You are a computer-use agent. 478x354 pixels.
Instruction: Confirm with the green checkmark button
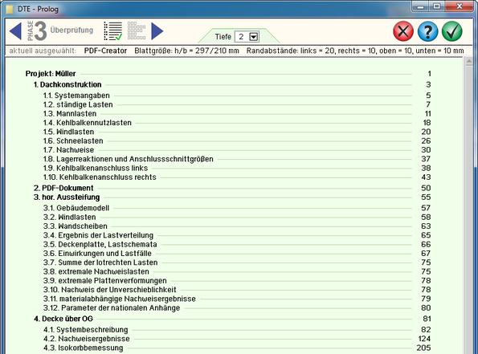(452, 31)
